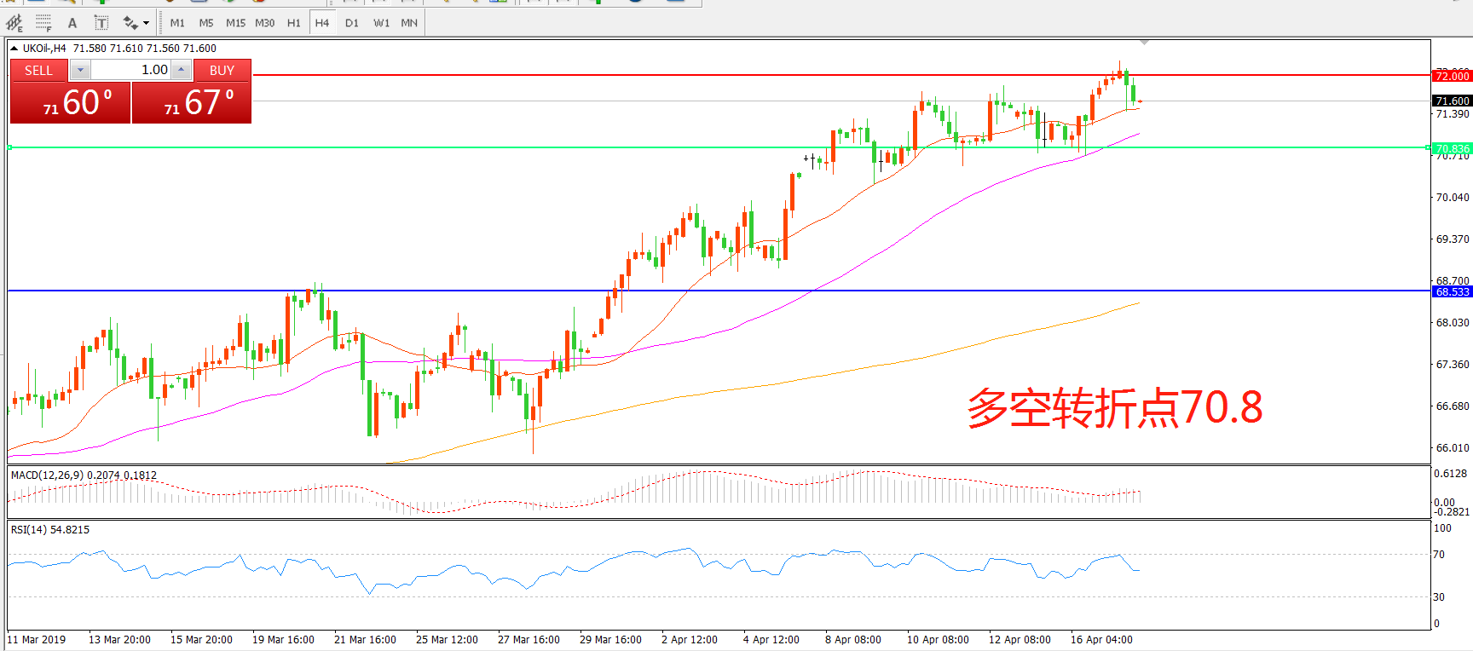The height and width of the screenshot is (651, 1473).
Task: Select the Text tool icon
Action: (72, 23)
